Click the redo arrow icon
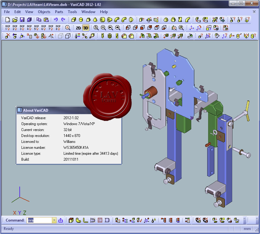This screenshot has width=260, height=234. 63,20
